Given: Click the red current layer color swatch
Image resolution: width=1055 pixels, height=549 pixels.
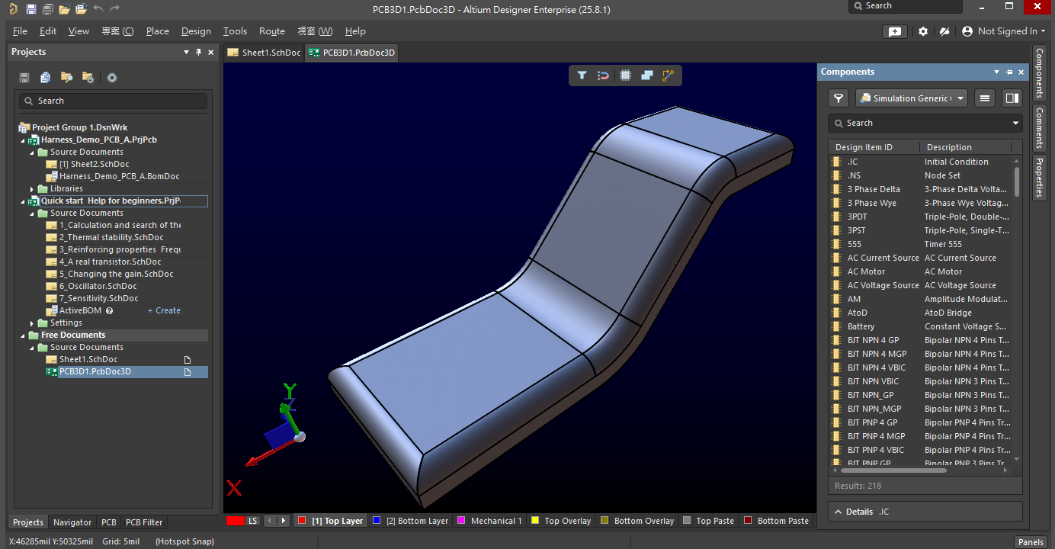Looking at the screenshot, I should pos(236,521).
